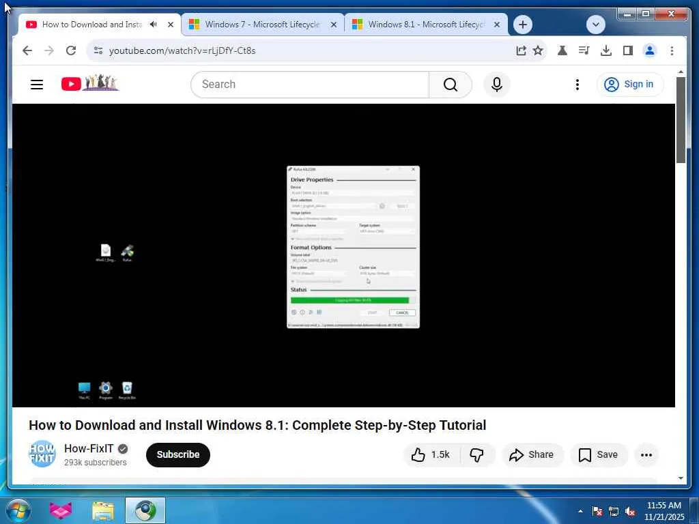
Task: Open the pink cat app on taskbar
Action: [60, 510]
